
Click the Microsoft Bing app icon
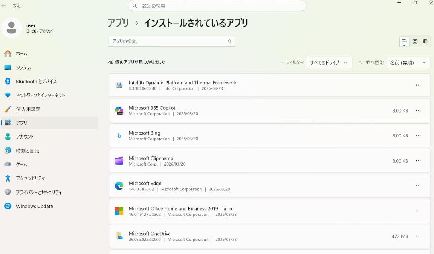click(x=119, y=135)
